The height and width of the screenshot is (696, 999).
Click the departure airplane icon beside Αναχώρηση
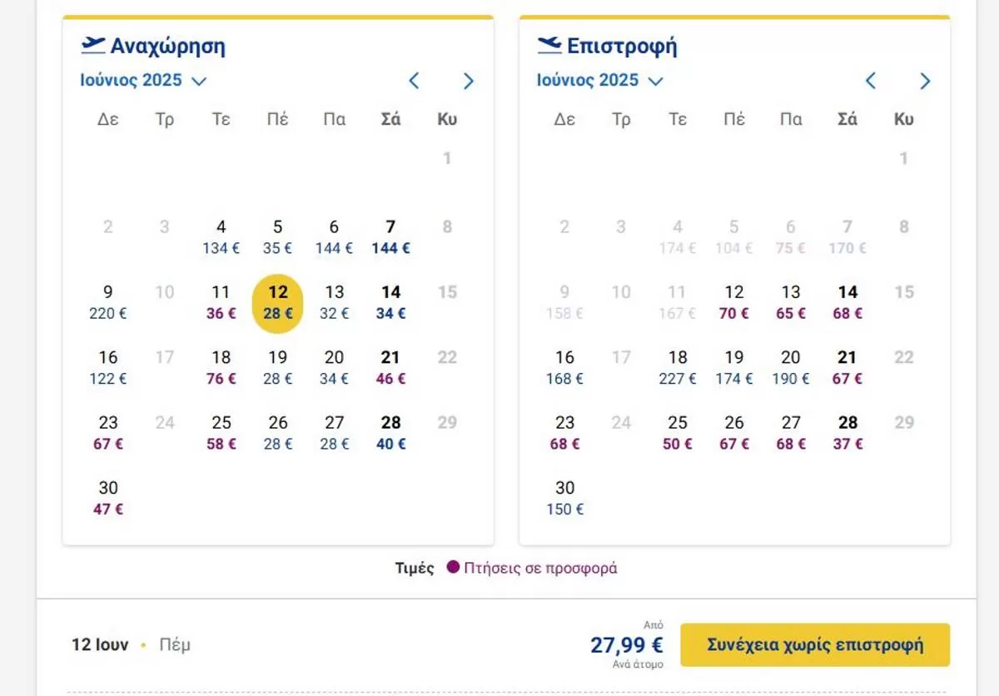coord(93,45)
